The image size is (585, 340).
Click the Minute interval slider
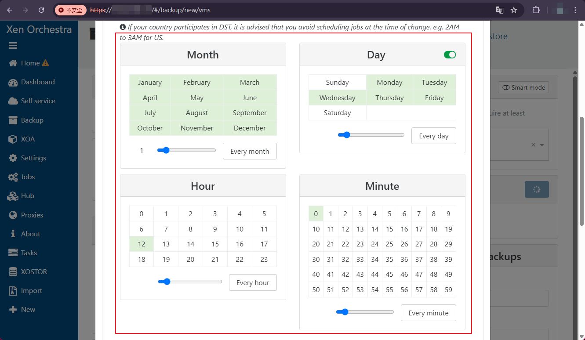(365, 312)
